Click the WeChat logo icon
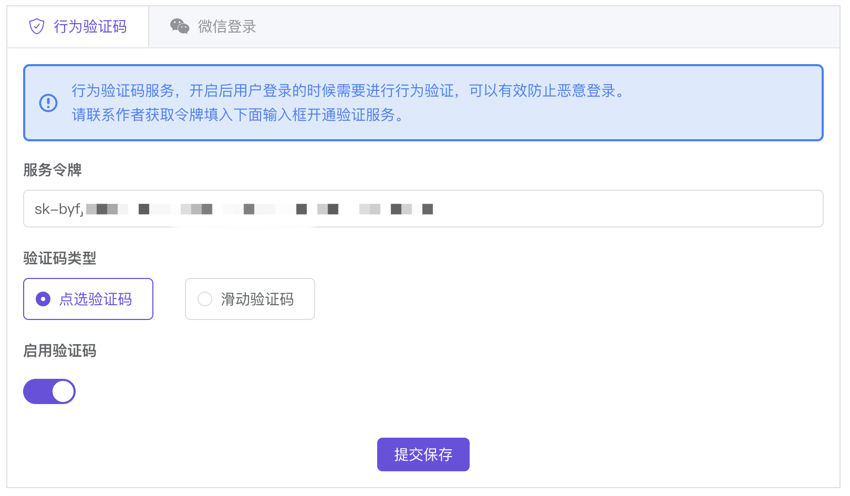The height and width of the screenshot is (496, 850). tap(179, 26)
